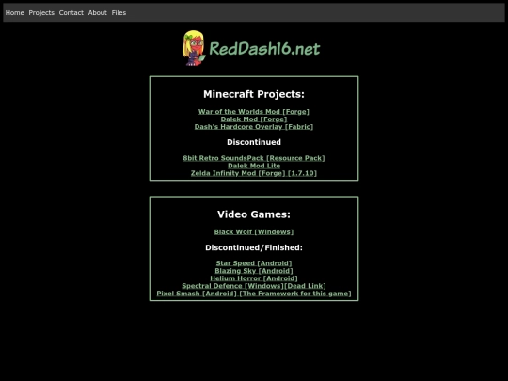The image size is (508, 381).
Task: Click the 'Discontinued' subheading under Minecraft Projects
Action: tap(254, 142)
